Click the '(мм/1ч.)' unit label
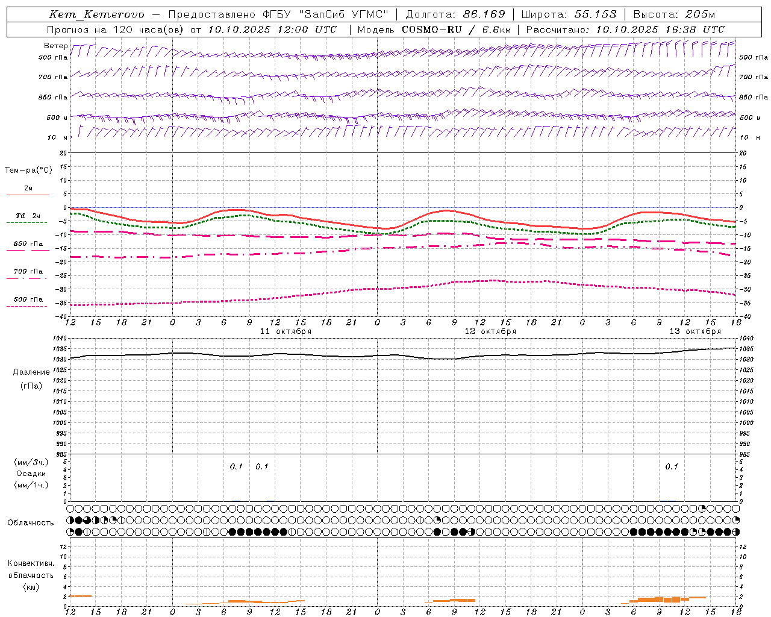The width and height of the screenshot is (771, 617). pos(31,485)
